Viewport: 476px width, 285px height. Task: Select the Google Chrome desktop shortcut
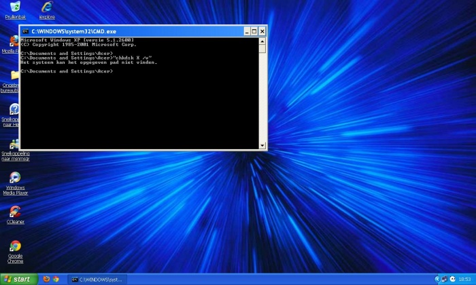click(x=15, y=252)
